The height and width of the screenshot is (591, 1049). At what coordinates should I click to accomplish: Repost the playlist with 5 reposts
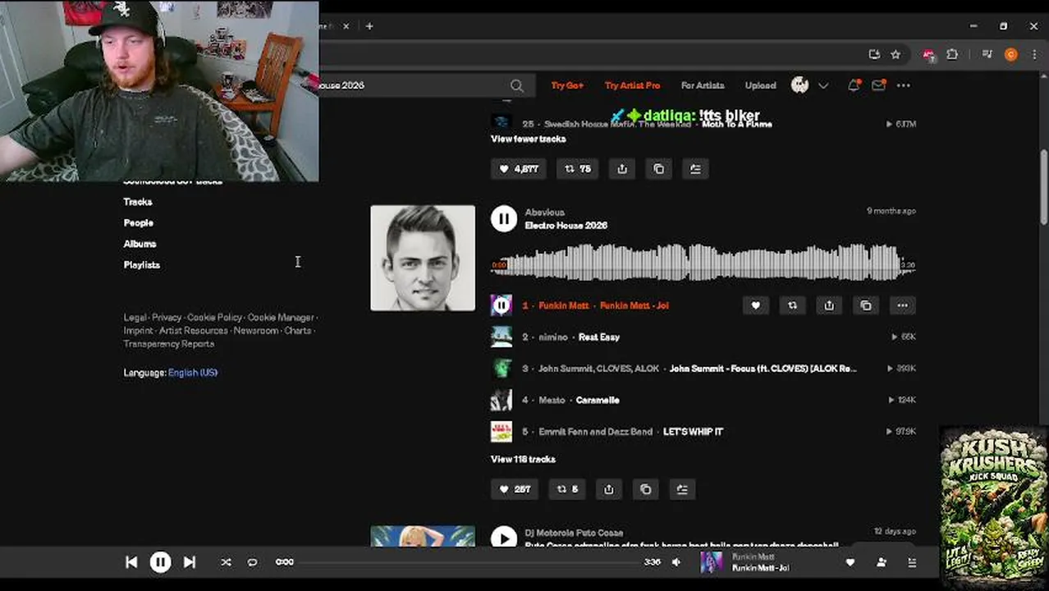tap(568, 489)
